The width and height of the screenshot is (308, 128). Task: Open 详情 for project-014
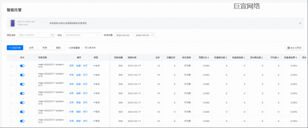click(71, 112)
